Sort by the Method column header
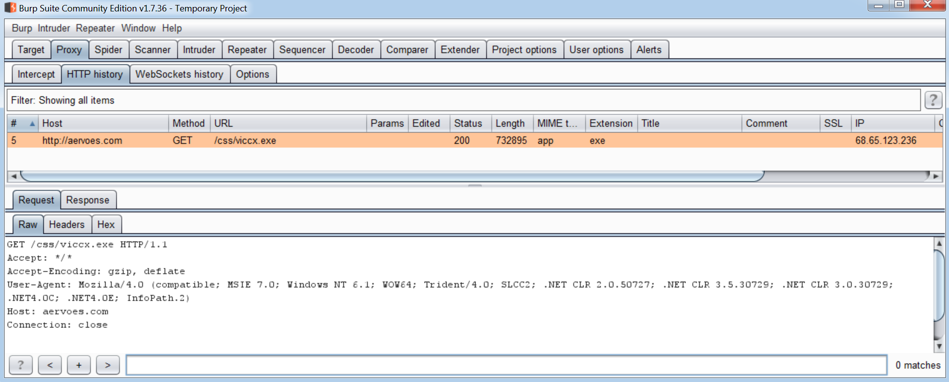This screenshot has width=949, height=382. click(189, 124)
